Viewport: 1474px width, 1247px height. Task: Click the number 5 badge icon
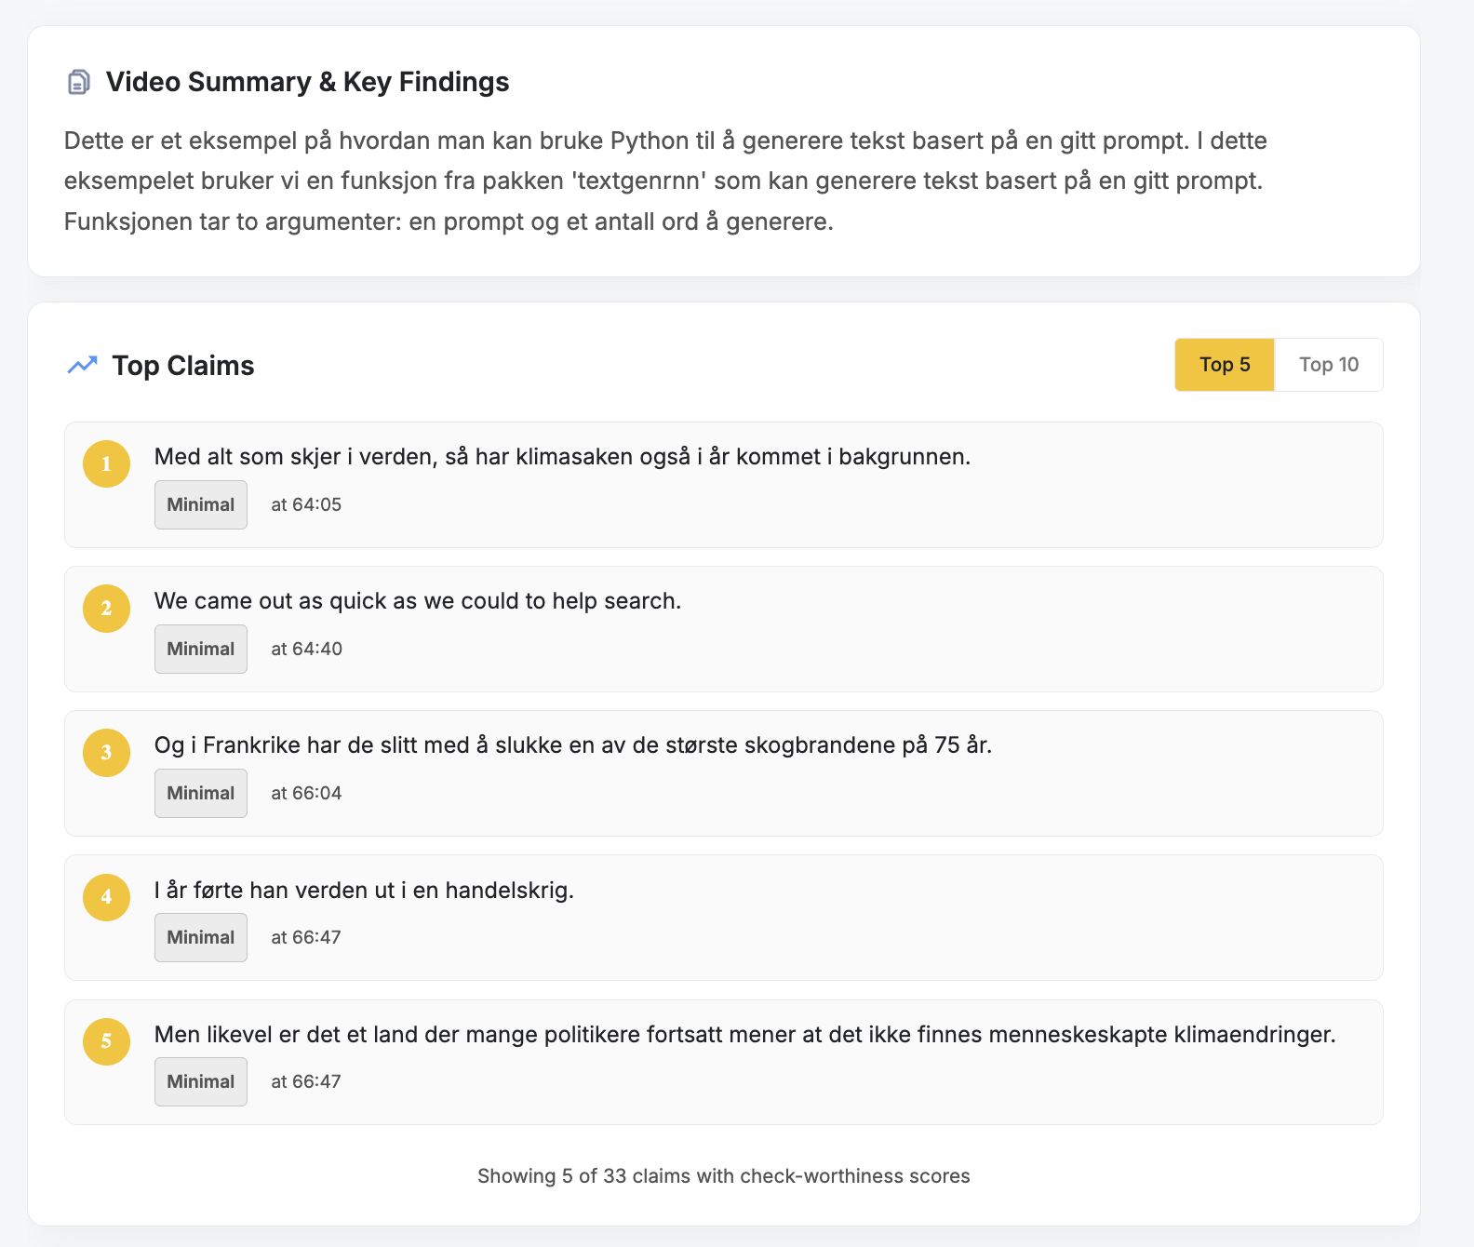coord(106,1041)
